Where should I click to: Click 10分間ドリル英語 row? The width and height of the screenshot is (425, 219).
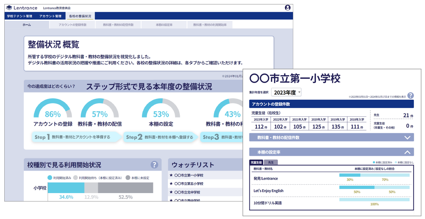click(x=331, y=203)
